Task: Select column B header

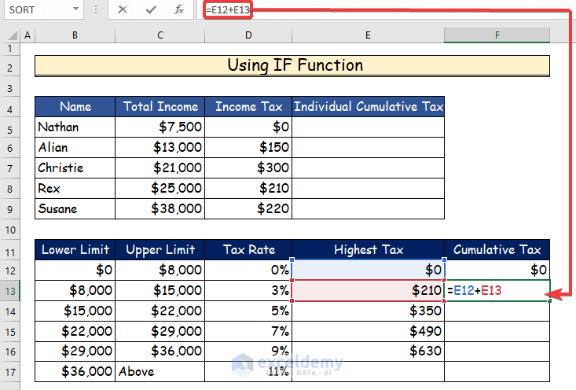Action: (75, 35)
